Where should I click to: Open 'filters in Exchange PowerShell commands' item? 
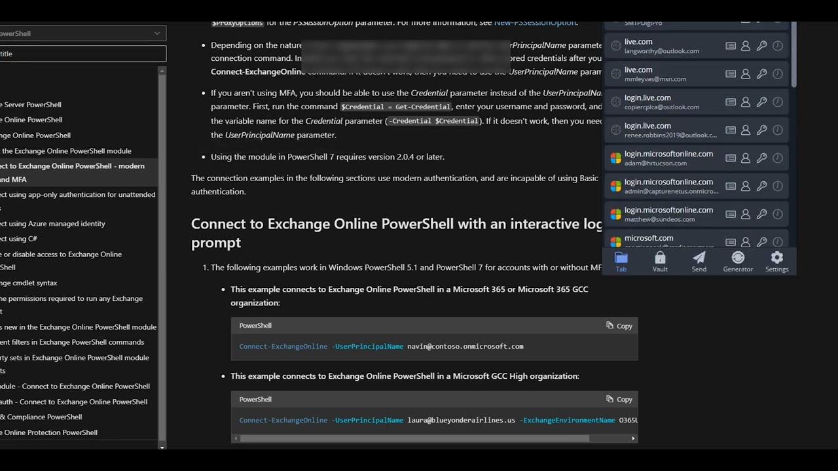[x=72, y=342]
